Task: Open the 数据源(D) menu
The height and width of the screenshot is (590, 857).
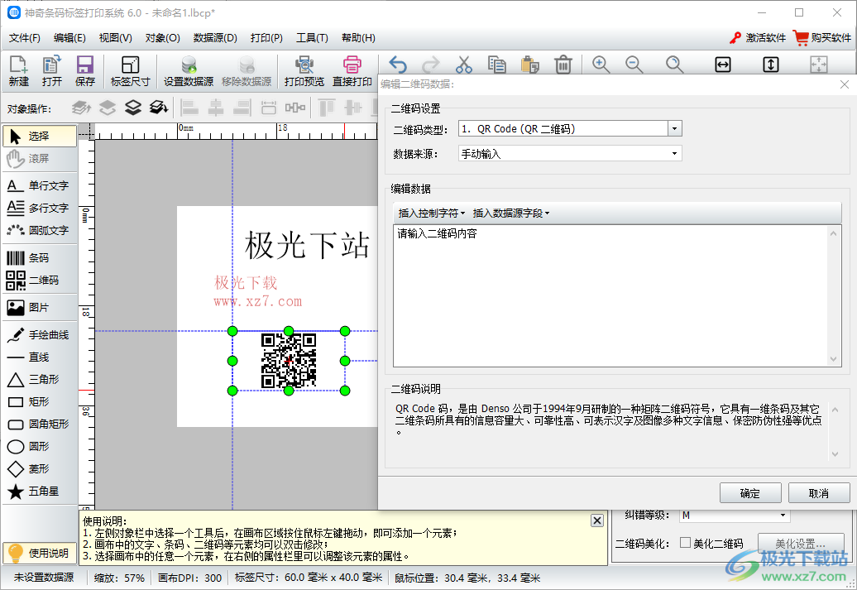Action: (215, 38)
